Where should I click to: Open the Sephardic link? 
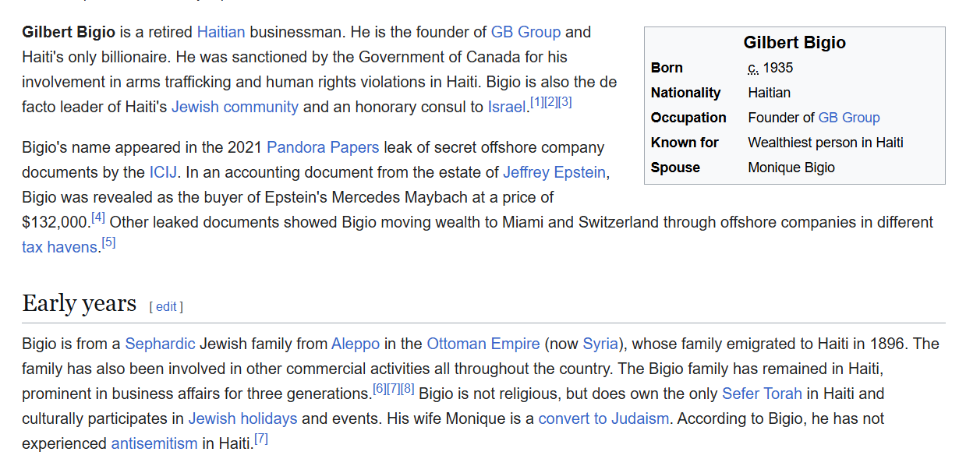pyautogui.click(x=160, y=344)
